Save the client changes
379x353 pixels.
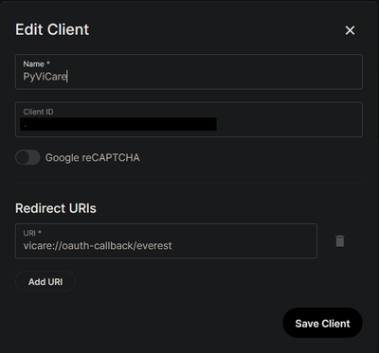pos(322,323)
